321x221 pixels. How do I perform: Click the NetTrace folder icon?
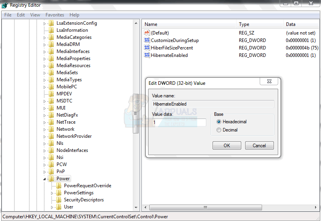(x=51, y=122)
